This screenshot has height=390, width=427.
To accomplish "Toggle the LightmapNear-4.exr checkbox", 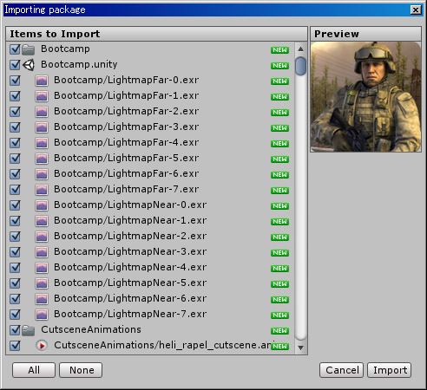I will pos(15,268).
